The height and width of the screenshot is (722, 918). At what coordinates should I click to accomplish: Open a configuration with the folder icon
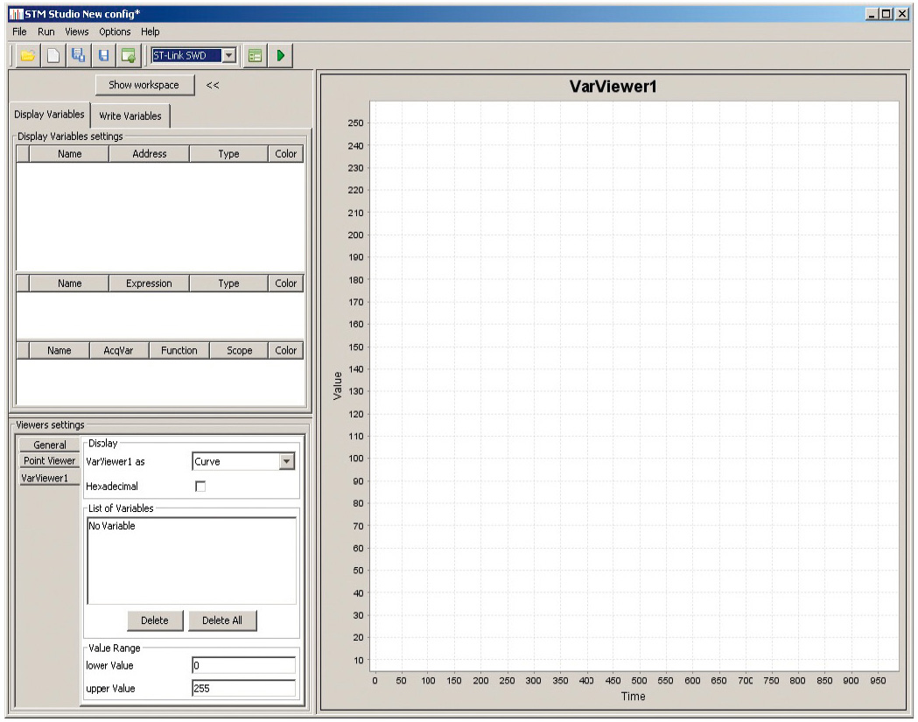pos(27,56)
